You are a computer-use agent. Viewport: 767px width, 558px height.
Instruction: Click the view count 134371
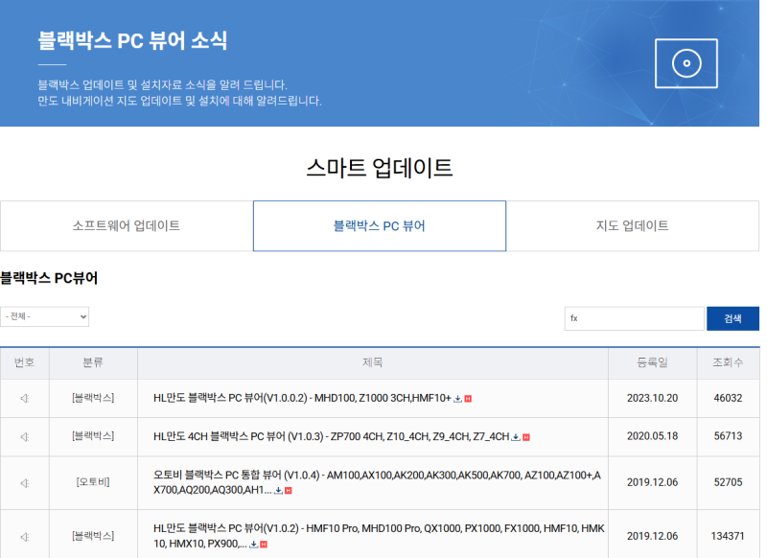728,536
